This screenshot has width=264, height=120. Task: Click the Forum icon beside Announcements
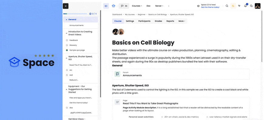[117, 74]
